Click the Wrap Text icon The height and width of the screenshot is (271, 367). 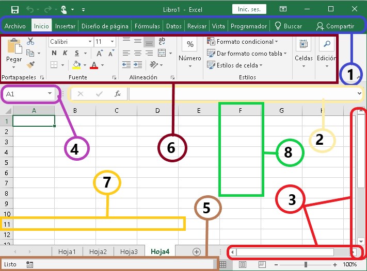[x=162, y=41]
